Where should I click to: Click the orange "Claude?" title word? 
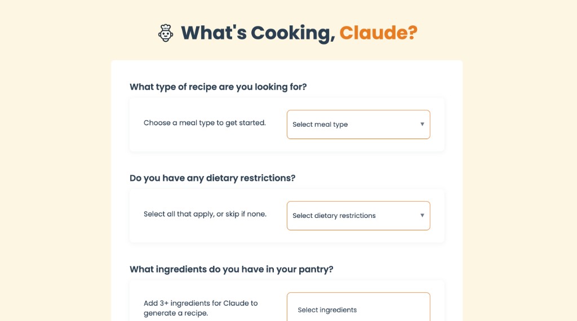pyautogui.click(x=378, y=33)
